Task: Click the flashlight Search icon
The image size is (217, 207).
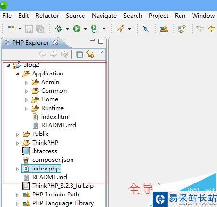Action: pos(121,29)
